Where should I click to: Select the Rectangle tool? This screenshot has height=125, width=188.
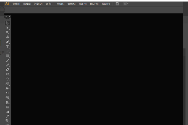pos(8,56)
